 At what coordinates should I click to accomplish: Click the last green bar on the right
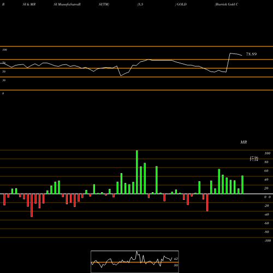tap(242, 185)
